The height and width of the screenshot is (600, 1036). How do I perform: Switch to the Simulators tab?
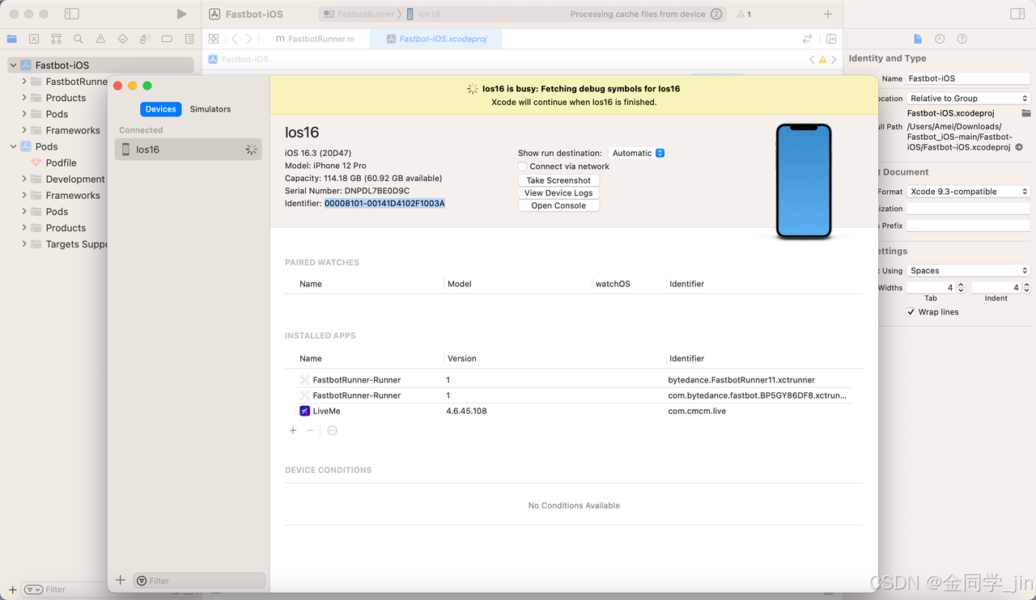(x=210, y=109)
